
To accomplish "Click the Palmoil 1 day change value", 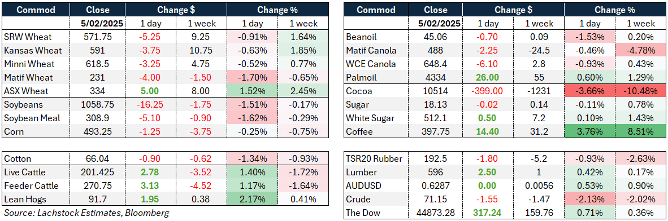I will coord(489,78).
